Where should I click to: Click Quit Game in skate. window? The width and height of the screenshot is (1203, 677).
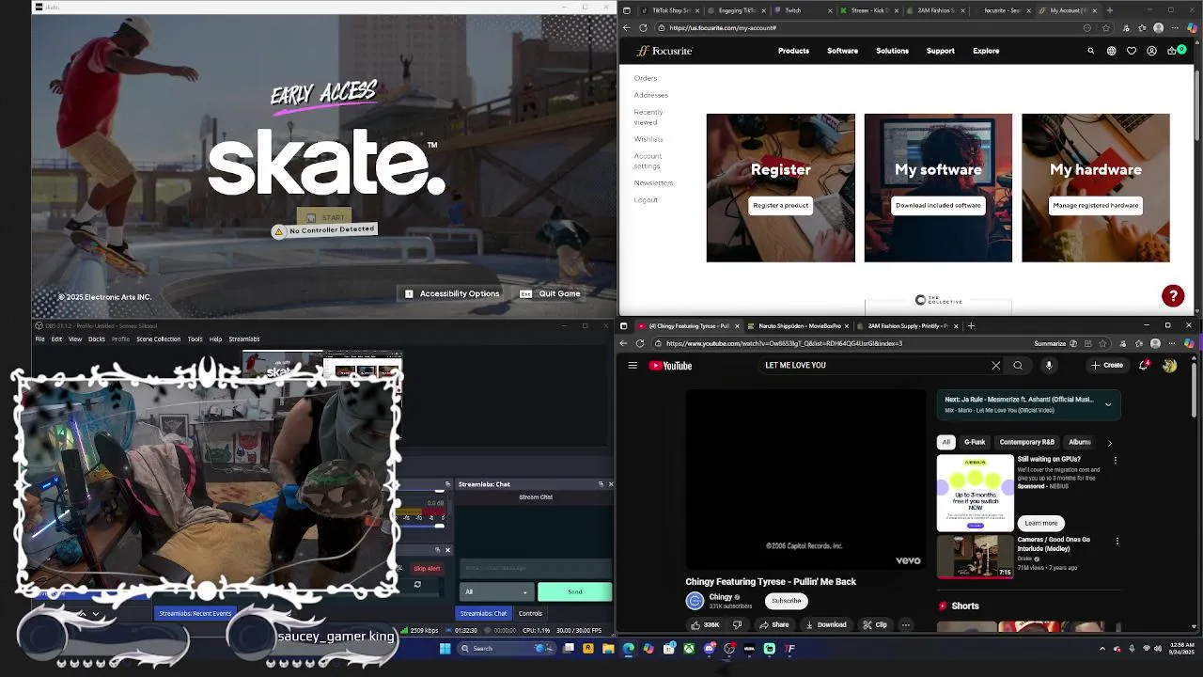tap(551, 293)
